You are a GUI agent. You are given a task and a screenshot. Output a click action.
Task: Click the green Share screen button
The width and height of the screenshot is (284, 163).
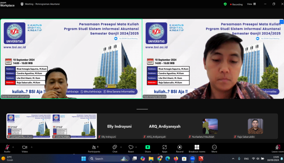148,149
